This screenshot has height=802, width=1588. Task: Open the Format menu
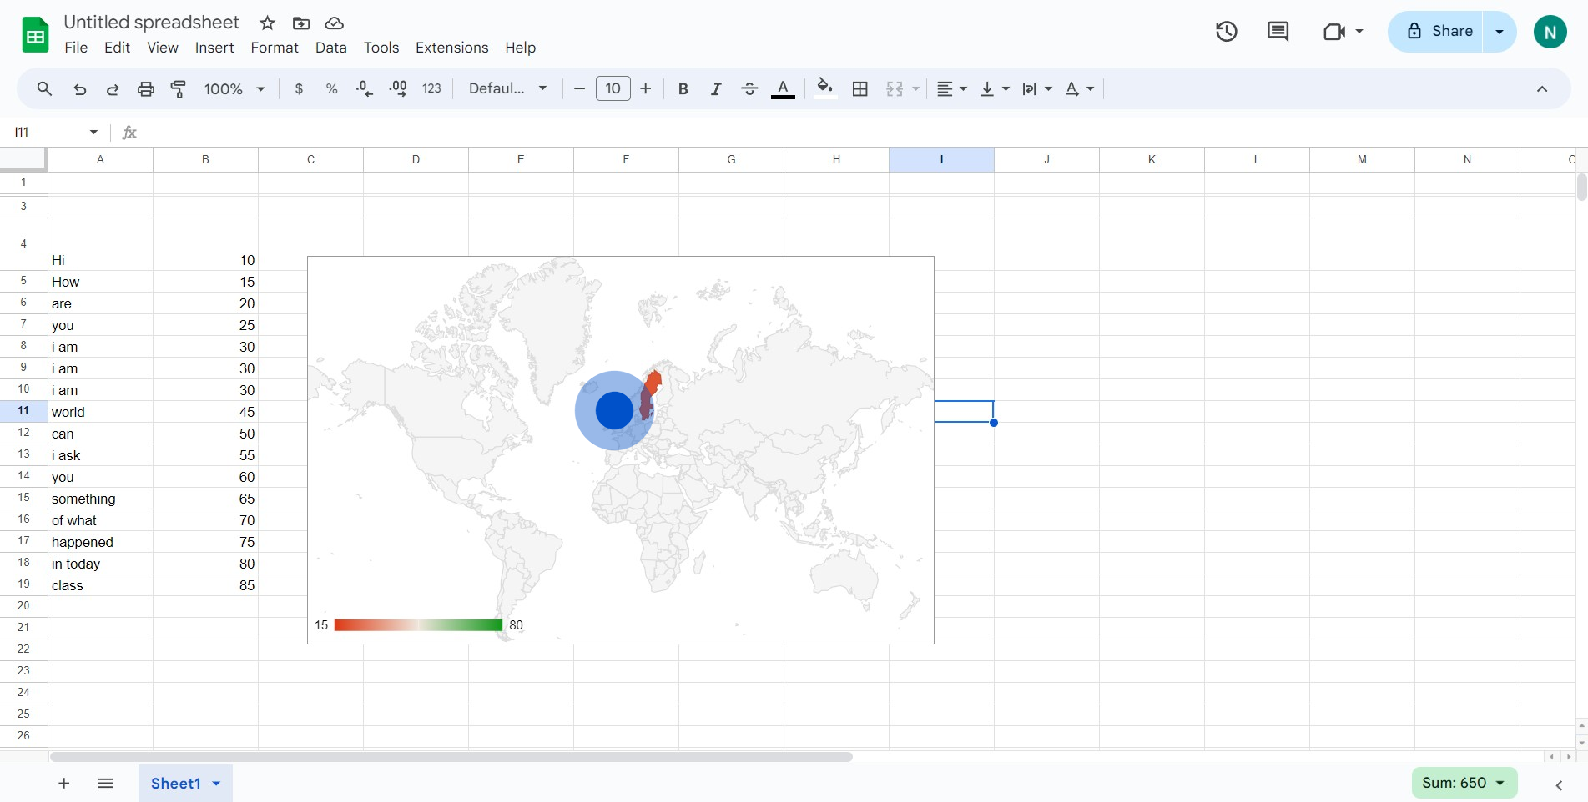pos(275,48)
